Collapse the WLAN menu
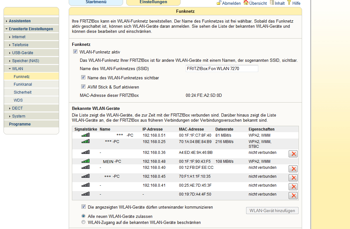The height and width of the screenshot is (229, 350). click(x=31, y=69)
